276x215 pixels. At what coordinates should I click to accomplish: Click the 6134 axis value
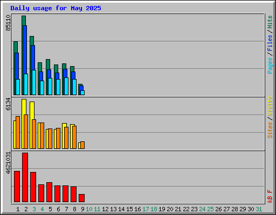click(8, 104)
